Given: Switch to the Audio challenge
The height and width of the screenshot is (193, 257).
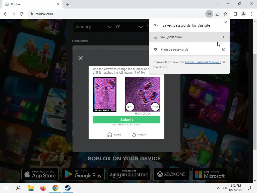Looking at the screenshot, I should (x=114, y=135).
